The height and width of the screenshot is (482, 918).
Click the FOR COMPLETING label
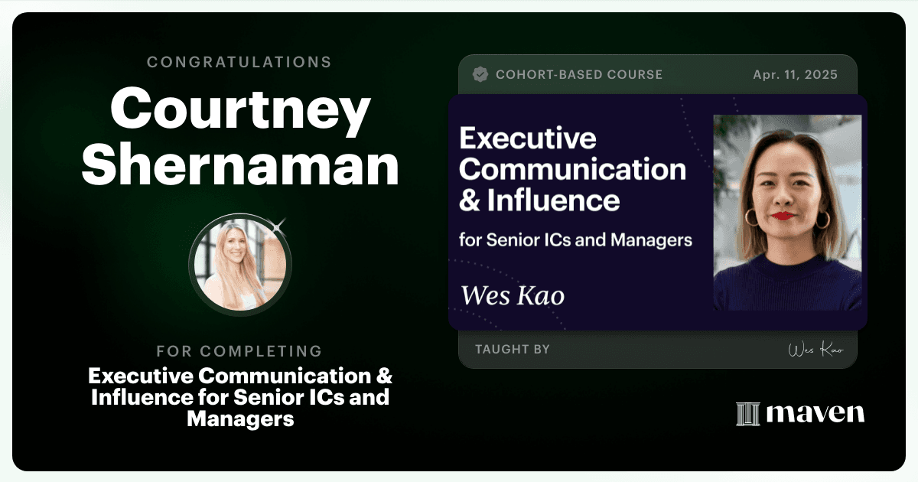(239, 351)
